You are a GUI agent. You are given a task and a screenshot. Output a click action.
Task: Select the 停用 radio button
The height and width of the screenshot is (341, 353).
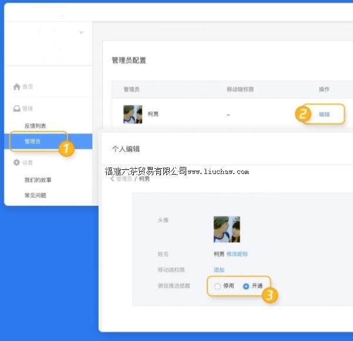218,286
